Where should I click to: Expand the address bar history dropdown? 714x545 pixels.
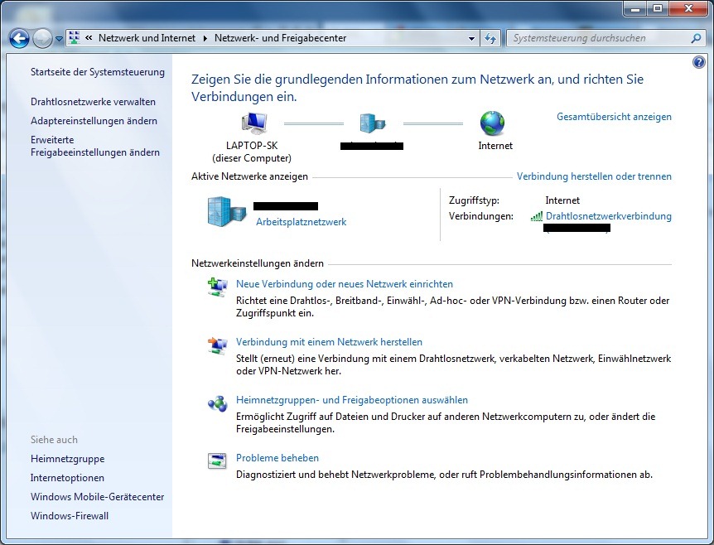(x=471, y=39)
